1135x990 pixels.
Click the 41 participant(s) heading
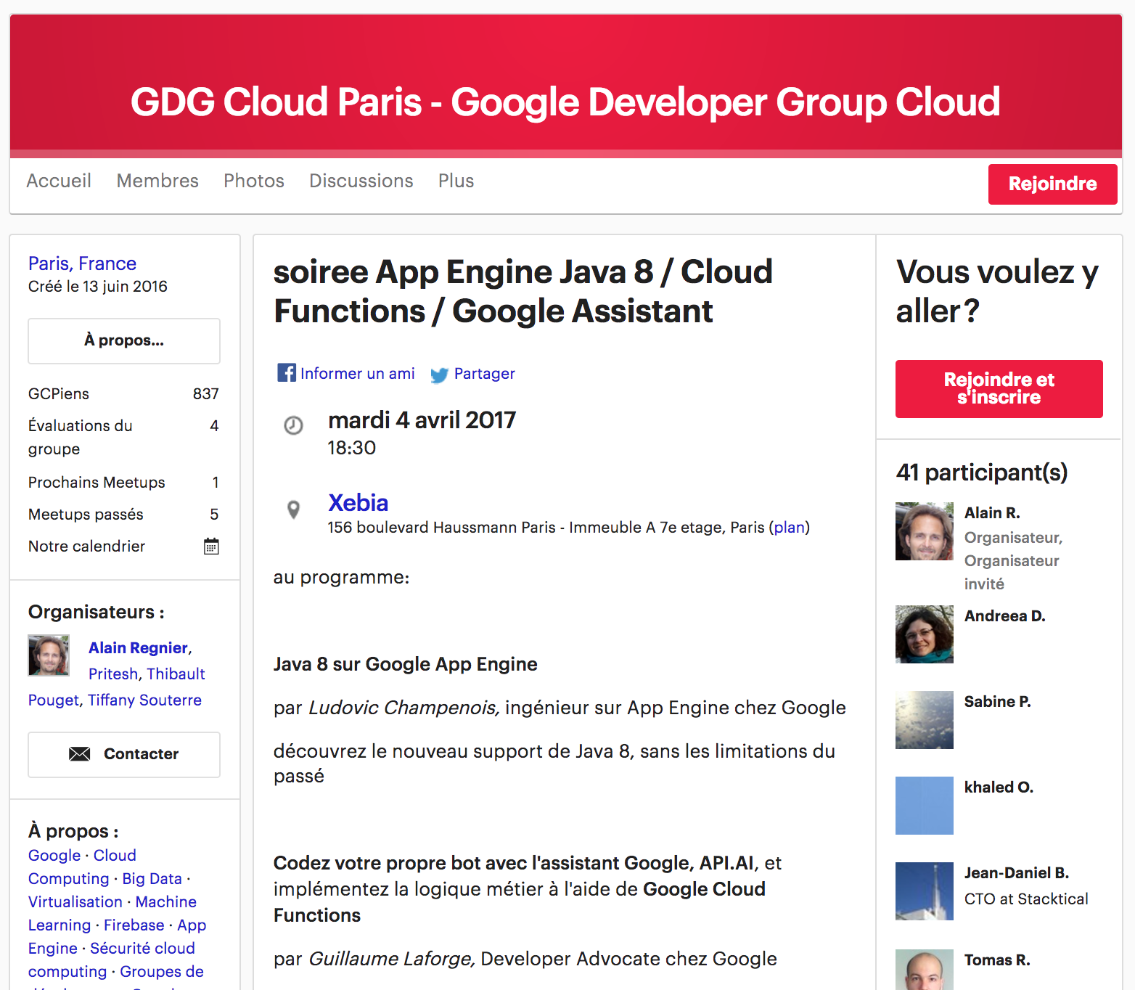coord(982,472)
